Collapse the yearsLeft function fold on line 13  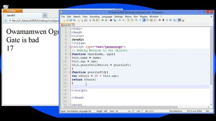(x=71, y=72)
